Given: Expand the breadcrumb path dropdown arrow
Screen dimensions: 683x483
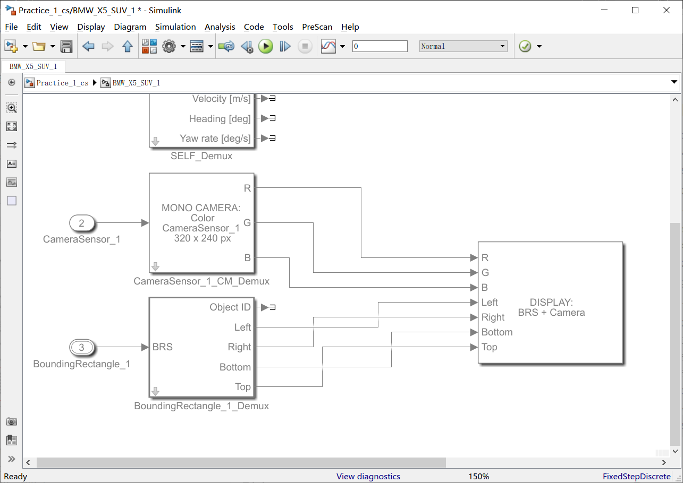Looking at the screenshot, I should pyautogui.click(x=674, y=82).
